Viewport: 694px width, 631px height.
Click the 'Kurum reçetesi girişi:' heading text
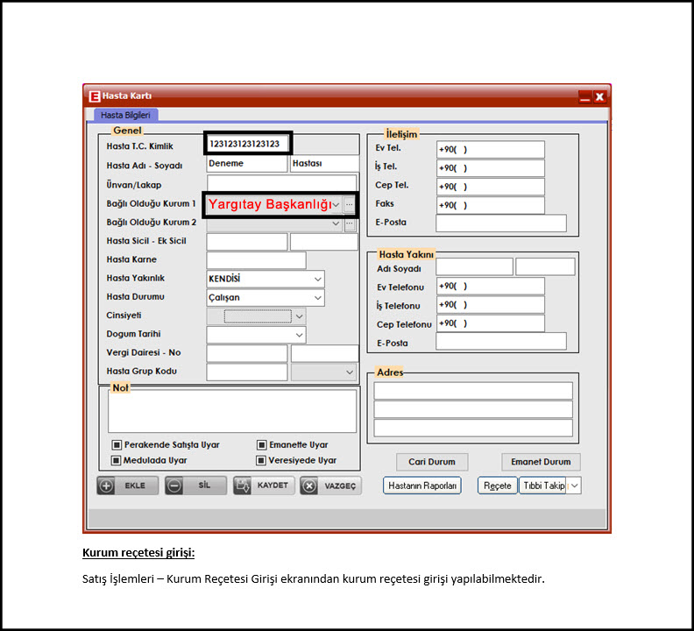tap(138, 553)
